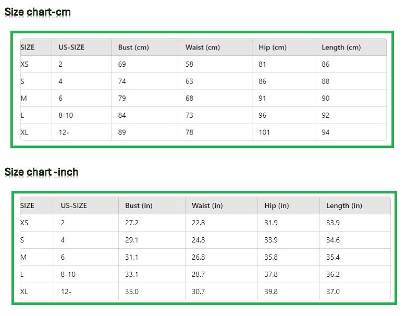This screenshot has width=406, height=316.
Task: Select the XL hip value 101
Action: point(264,132)
